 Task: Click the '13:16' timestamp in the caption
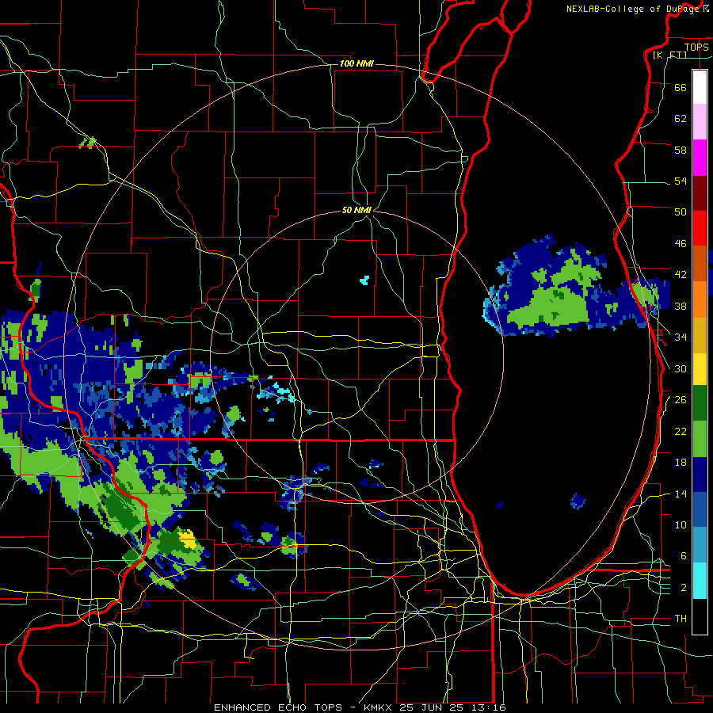point(487,707)
